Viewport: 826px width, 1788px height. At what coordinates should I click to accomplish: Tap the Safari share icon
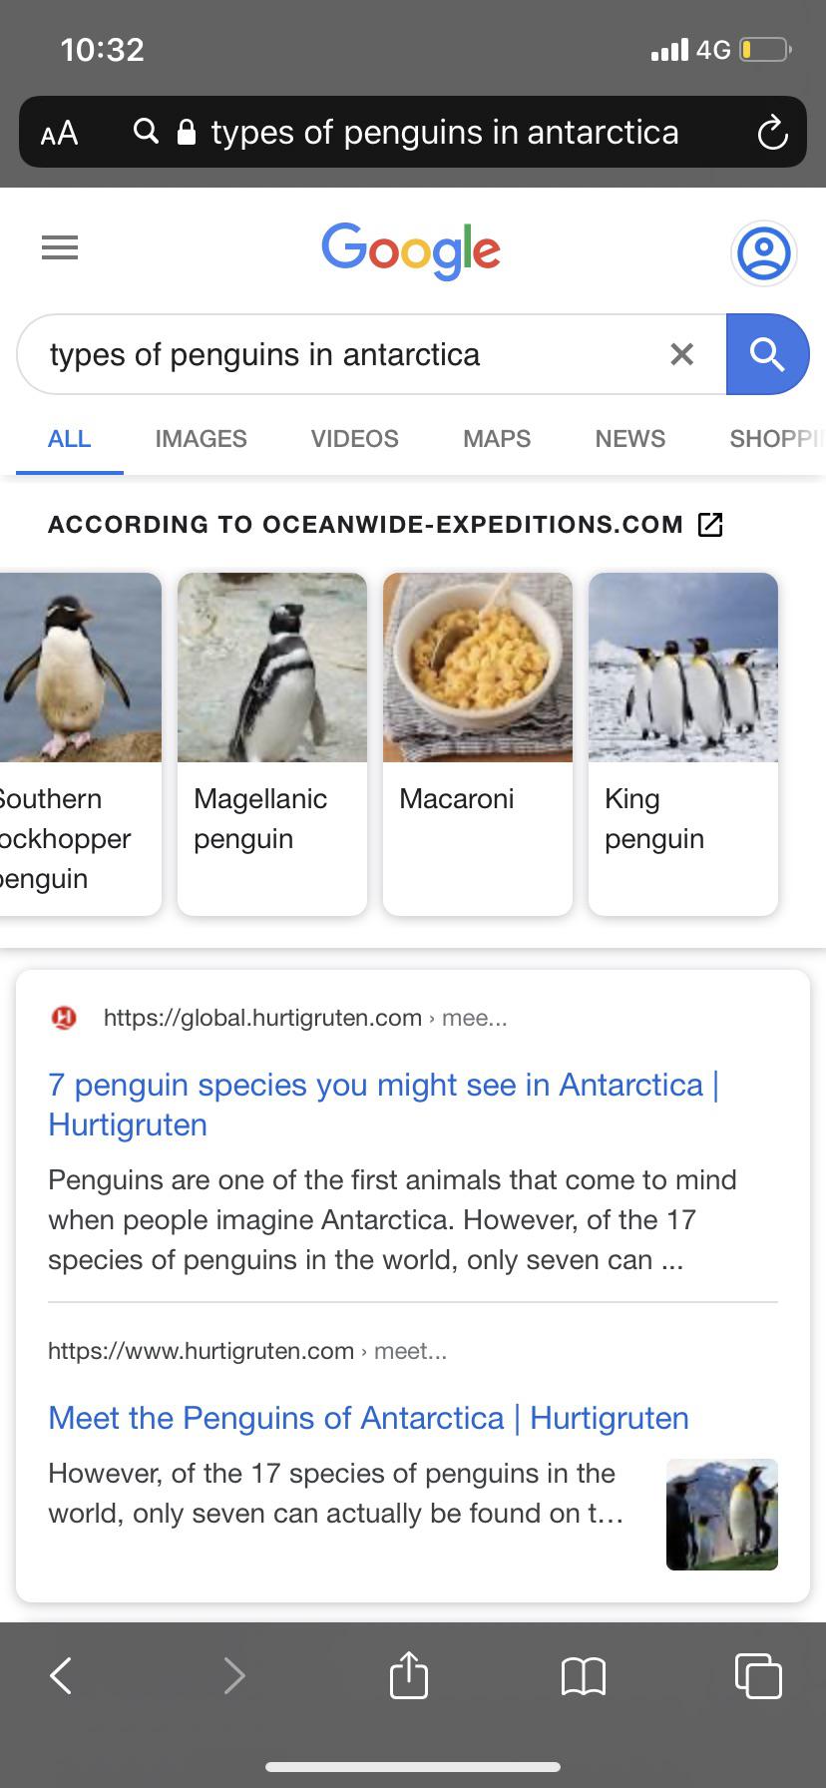[409, 1675]
